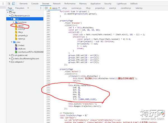
Task: Open the Security panel
Action: pyautogui.click(x=108, y=4)
